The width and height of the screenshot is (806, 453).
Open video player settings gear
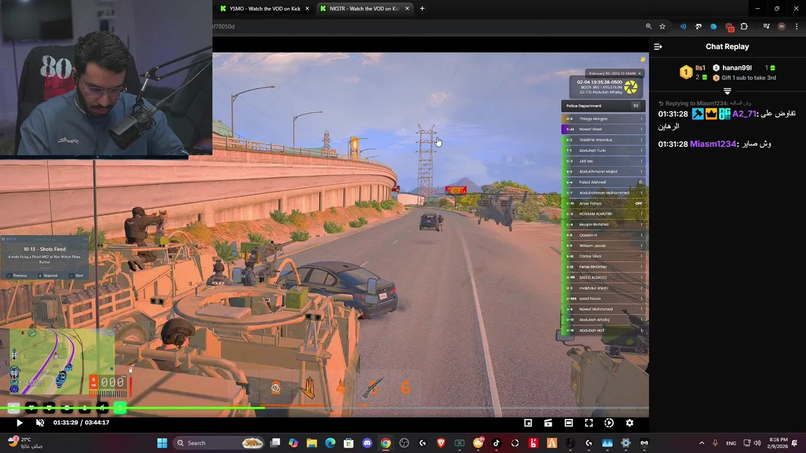tap(629, 423)
